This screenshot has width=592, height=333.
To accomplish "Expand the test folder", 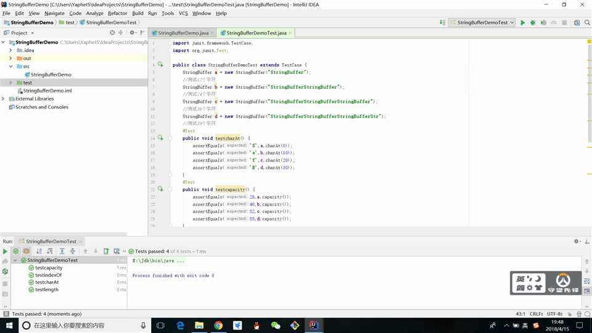I will 10,82.
